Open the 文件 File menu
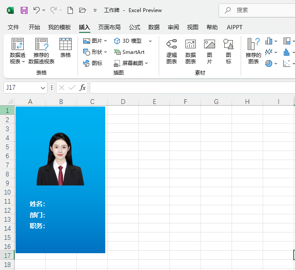The width and height of the screenshot is (295, 270). (x=13, y=27)
